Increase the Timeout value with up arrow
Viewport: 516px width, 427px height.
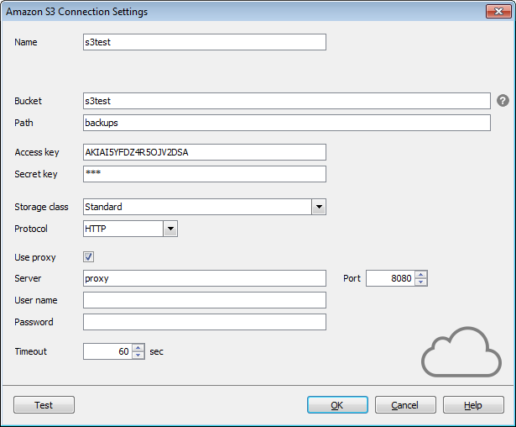pyautogui.click(x=138, y=347)
